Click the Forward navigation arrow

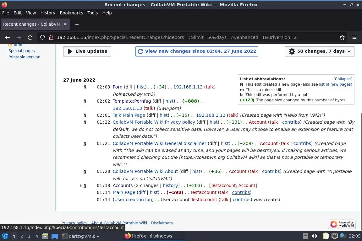tap(19, 37)
